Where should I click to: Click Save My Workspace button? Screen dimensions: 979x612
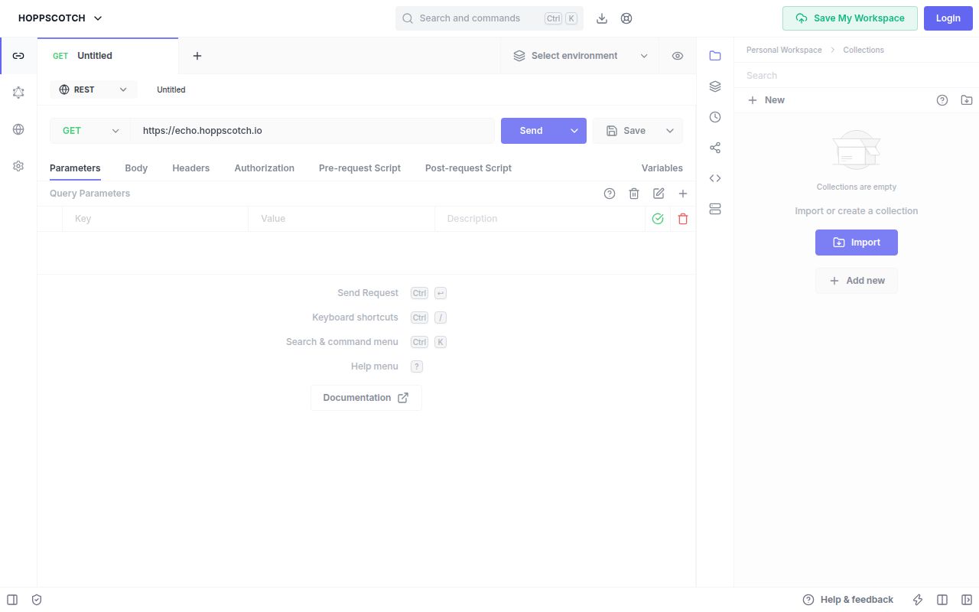coord(850,18)
